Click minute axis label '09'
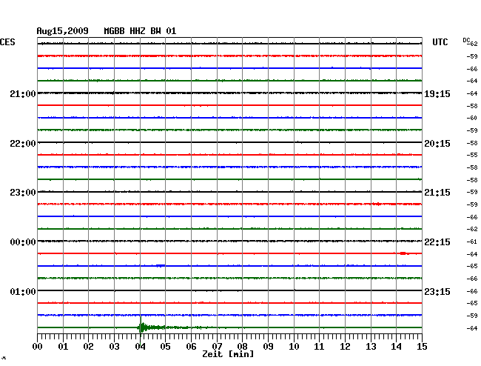Viewport: 481px width, 366px height. pos(268,346)
